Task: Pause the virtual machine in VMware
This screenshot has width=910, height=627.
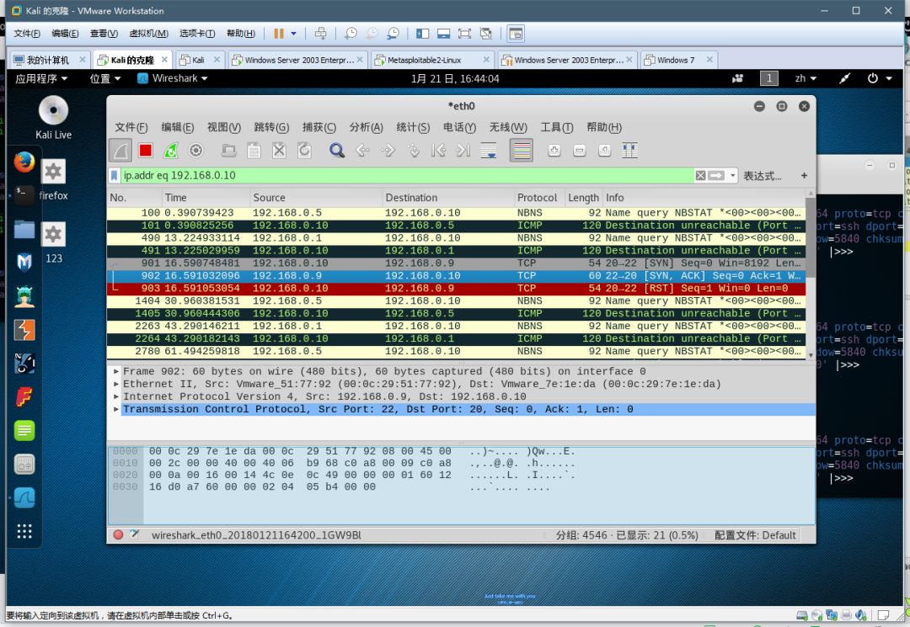Action: (279, 34)
